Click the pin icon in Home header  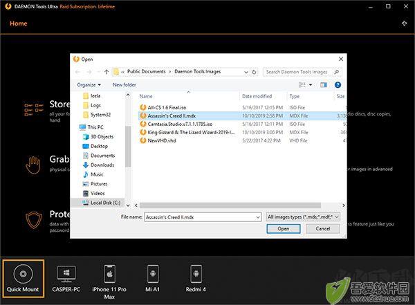(404, 24)
